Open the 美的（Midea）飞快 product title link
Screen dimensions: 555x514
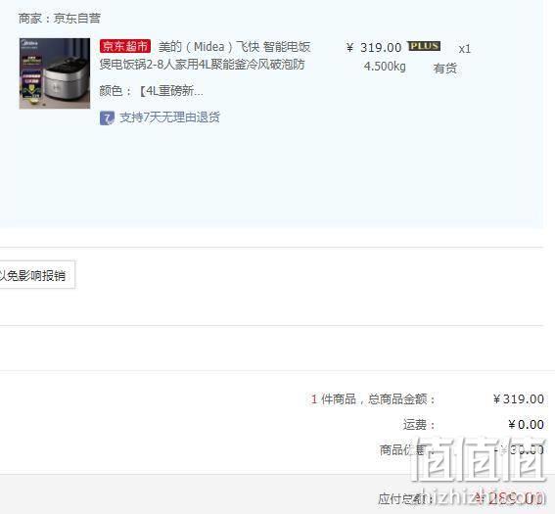(x=234, y=47)
